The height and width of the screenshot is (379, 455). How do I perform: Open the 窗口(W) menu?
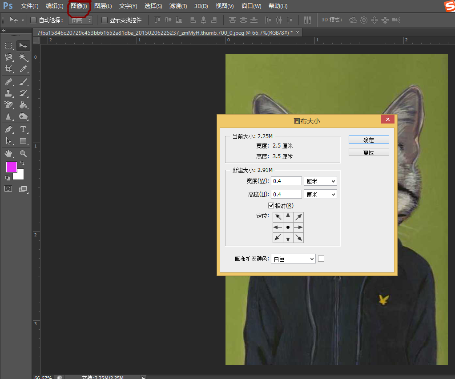[251, 6]
